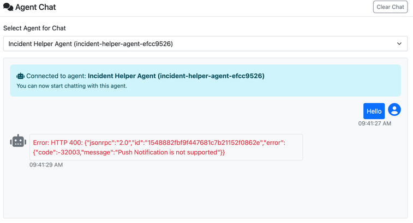Click the robot icon in the connected banner
This screenshot has height=223, width=413.
21,76
